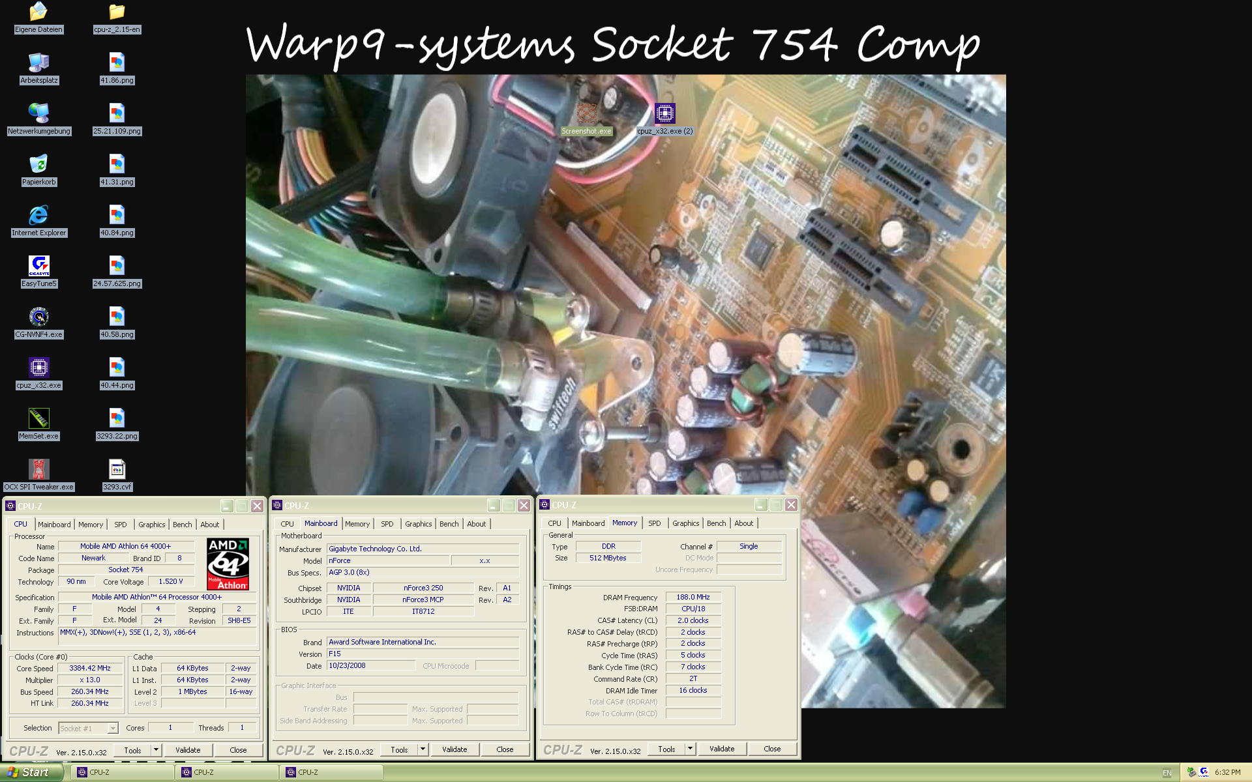1252x782 pixels.
Task: Switch to third CPU-Z taskbar button
Action: click(x=331, y=772)
